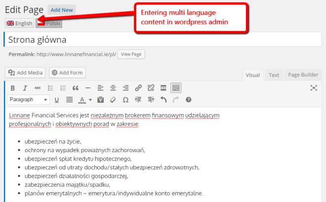
Task: Switch to the English language tab
Action: click(19, 23)
